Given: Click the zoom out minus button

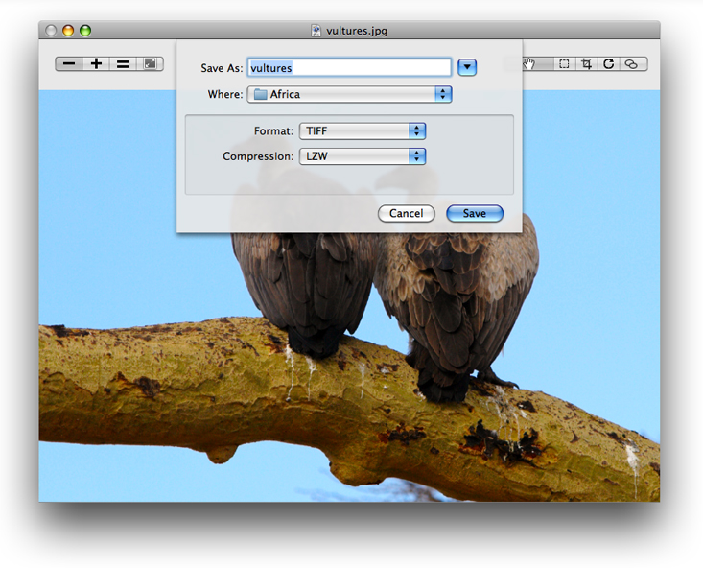Looking at the screenshot, I should click(x=69, y=64).
